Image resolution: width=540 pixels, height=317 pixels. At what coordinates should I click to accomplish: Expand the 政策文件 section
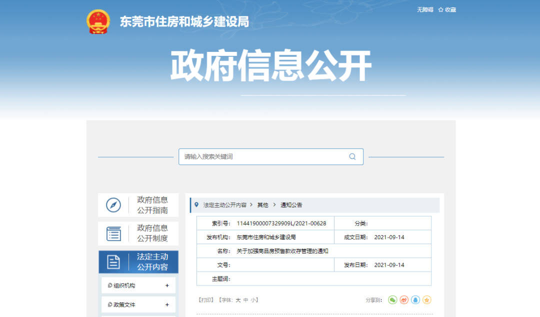167,305
